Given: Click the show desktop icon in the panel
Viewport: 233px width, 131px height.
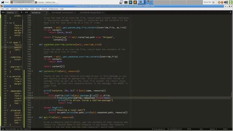Looking at the screenshot, I should click(121, 2).
